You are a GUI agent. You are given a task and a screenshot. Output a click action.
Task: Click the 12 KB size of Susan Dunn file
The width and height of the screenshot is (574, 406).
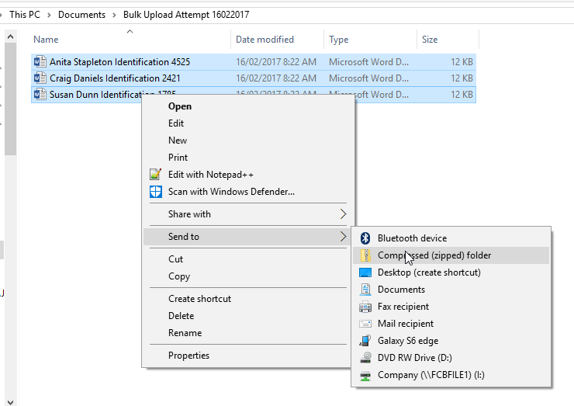click(462, 95)
